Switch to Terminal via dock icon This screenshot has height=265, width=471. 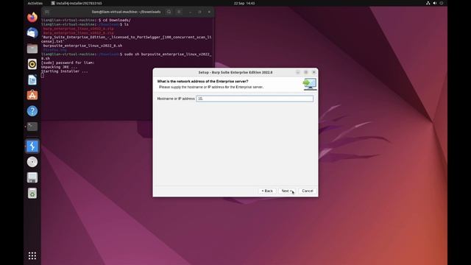click(32, 127)
